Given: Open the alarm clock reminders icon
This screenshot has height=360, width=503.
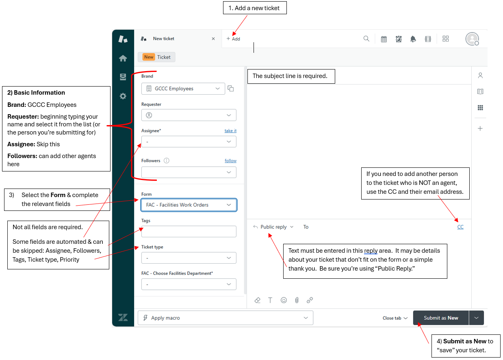Looking at the screenshot, I should 399,39.
